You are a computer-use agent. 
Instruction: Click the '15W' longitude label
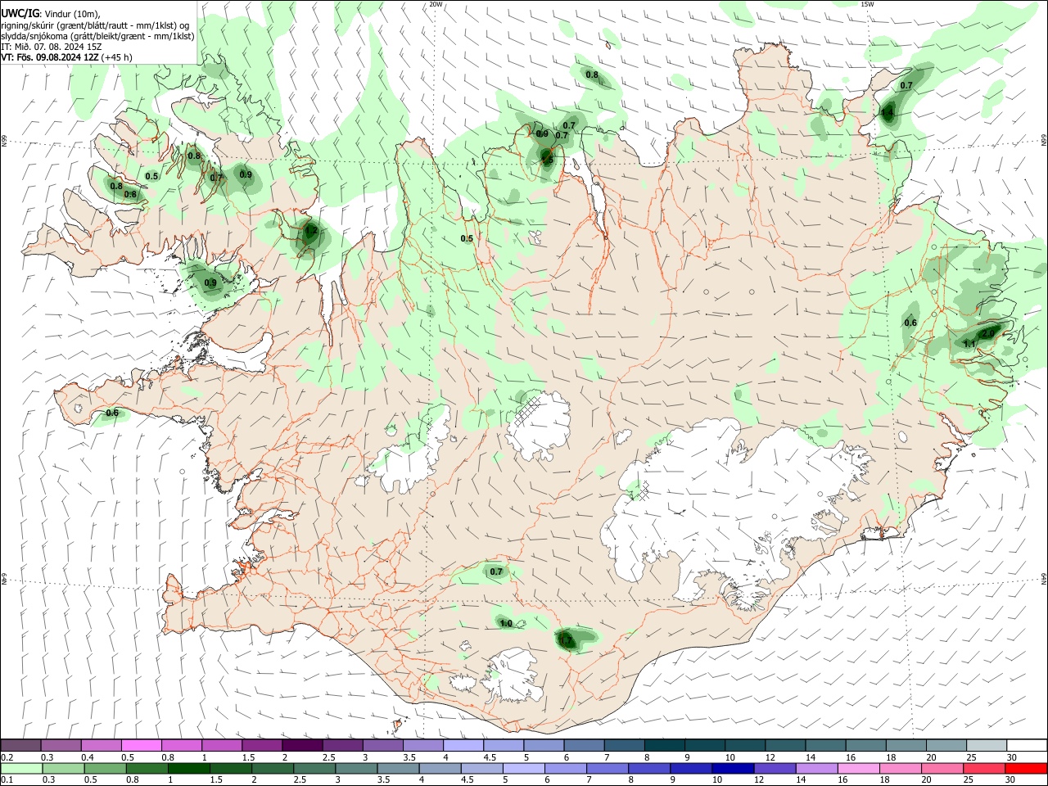(868, 4)
